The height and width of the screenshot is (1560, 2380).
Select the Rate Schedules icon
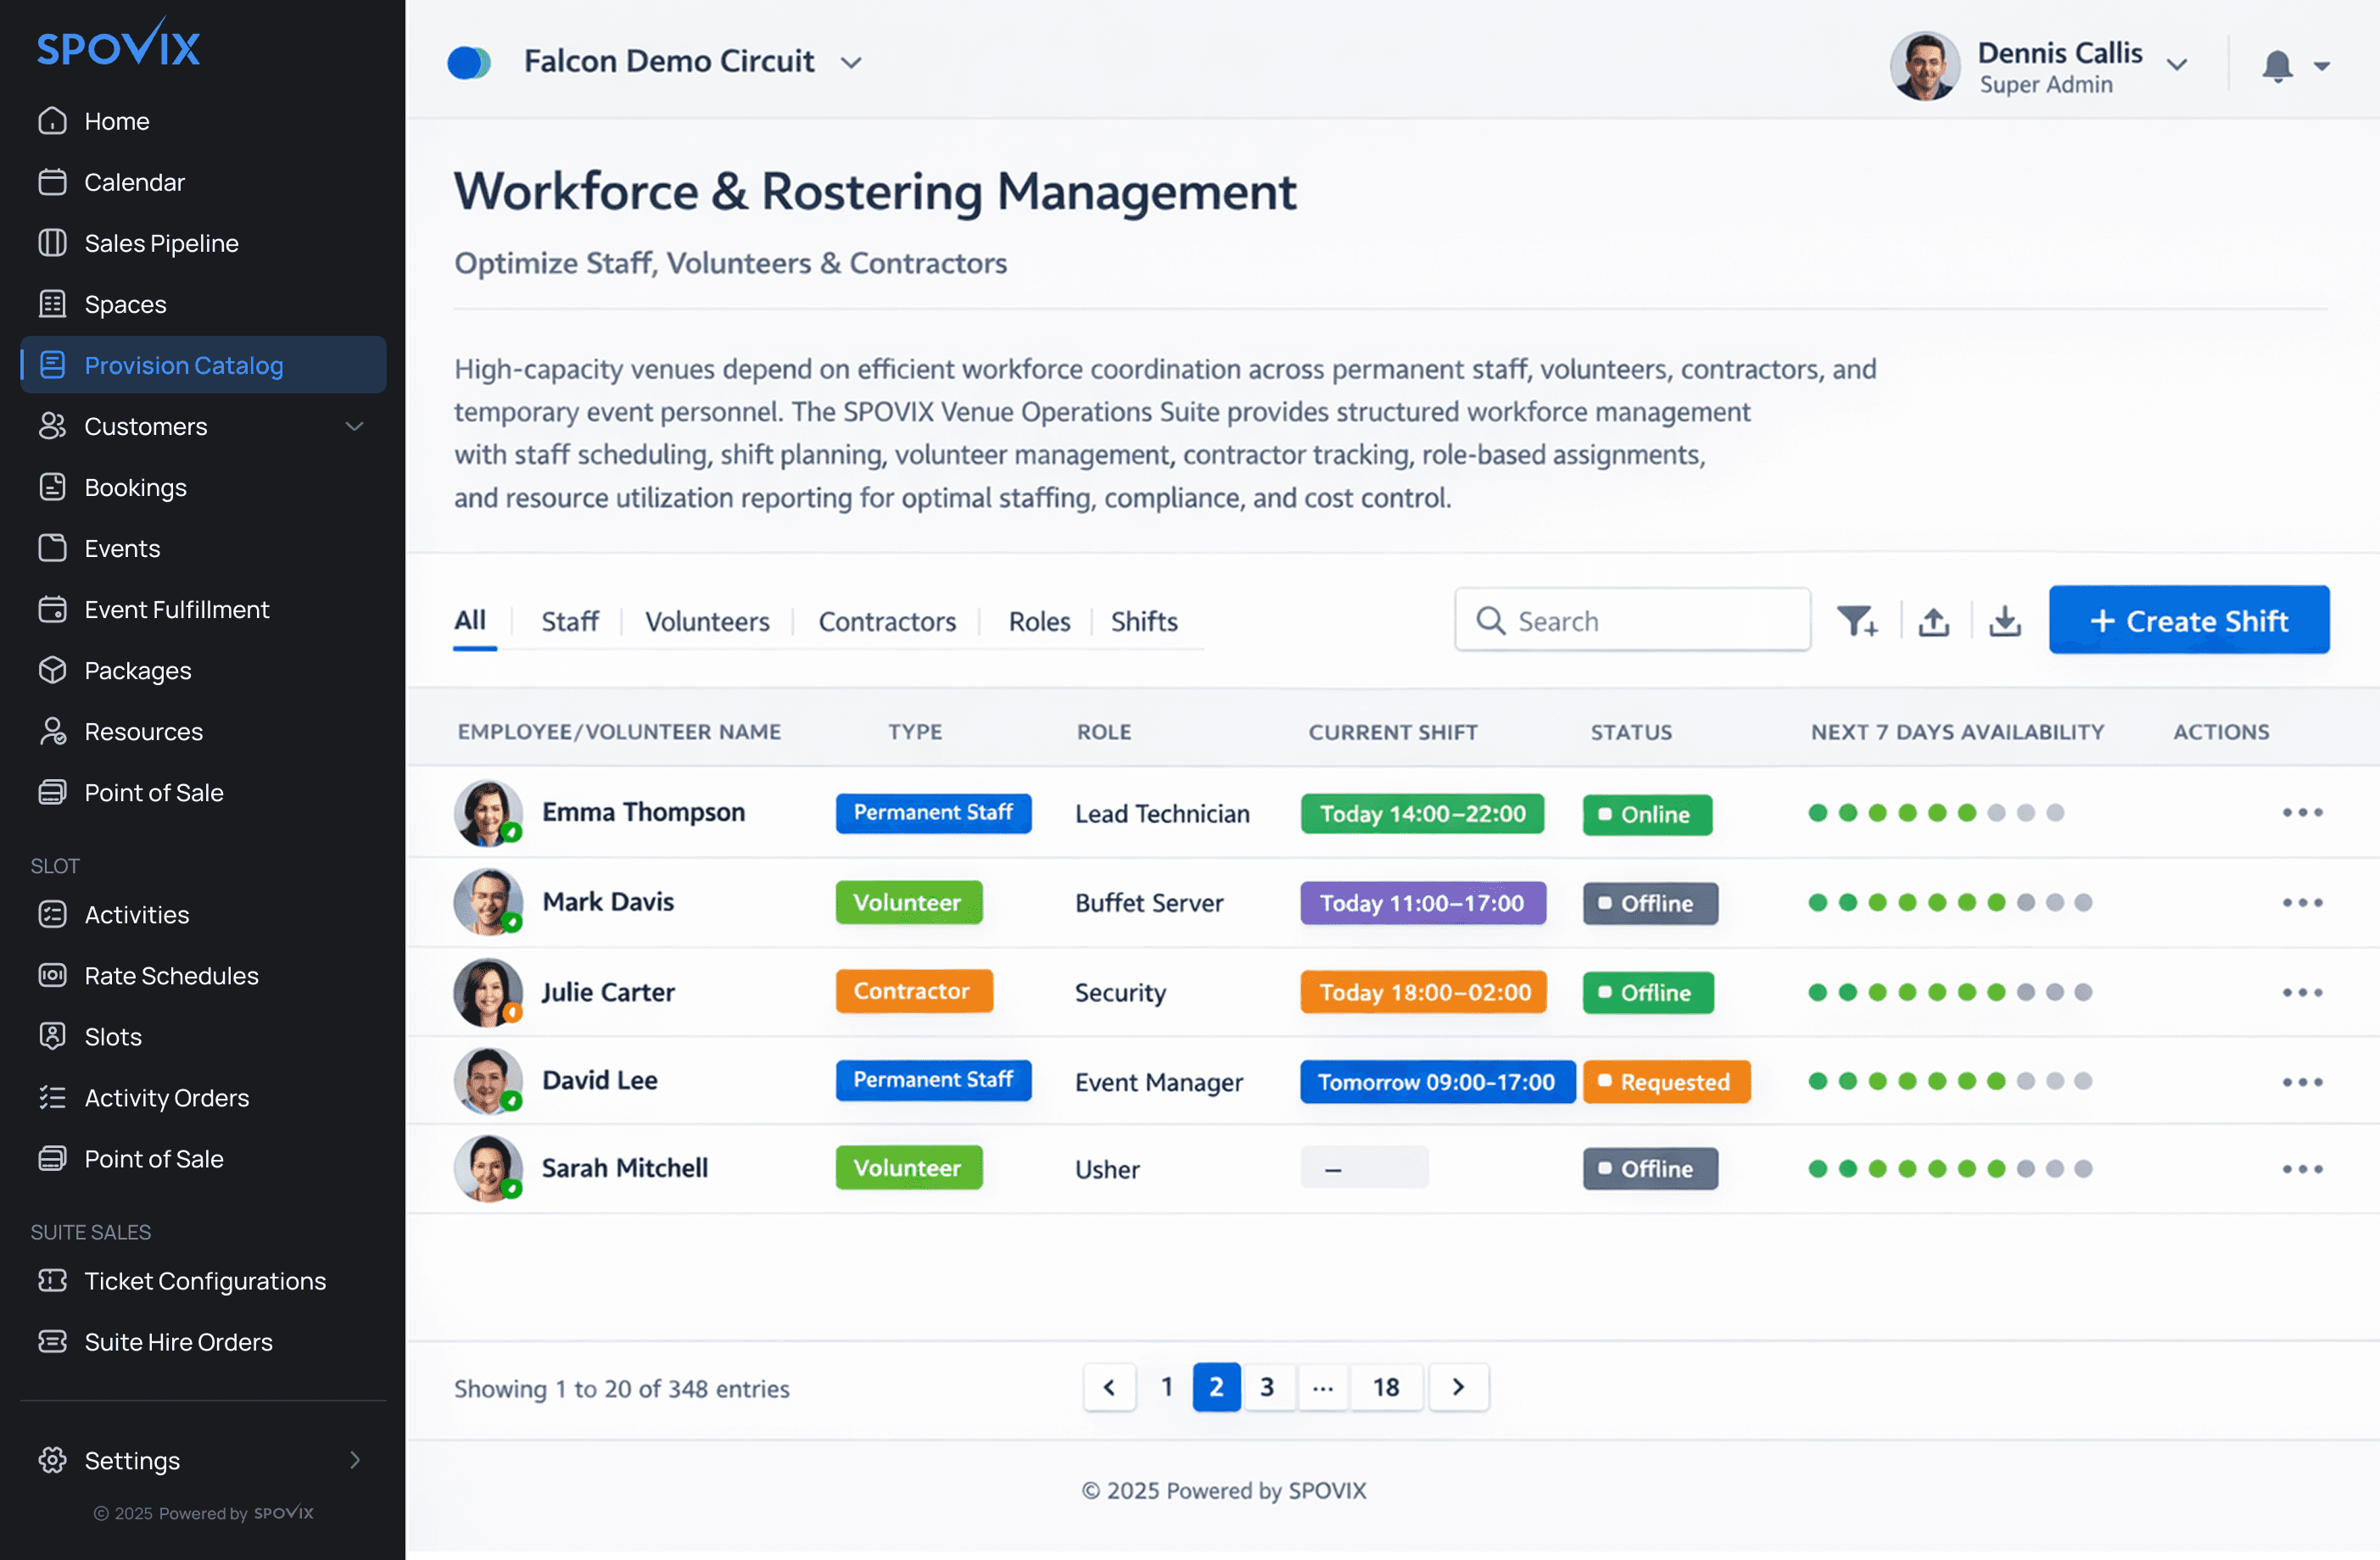click(x=53, y=975)
